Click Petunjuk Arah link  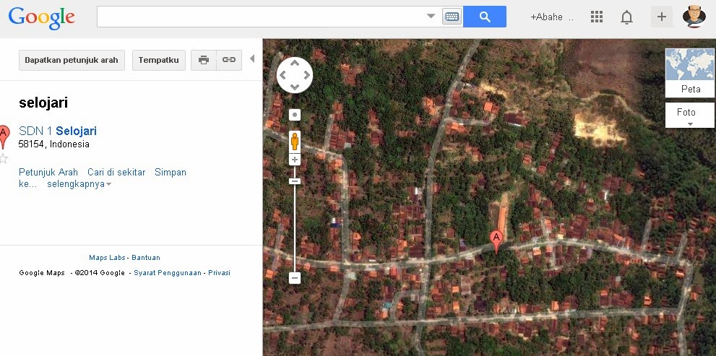click(48, 172)
